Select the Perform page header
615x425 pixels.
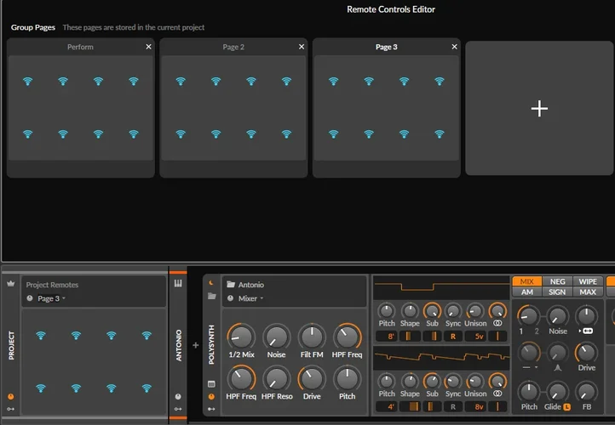click(80, 48)
